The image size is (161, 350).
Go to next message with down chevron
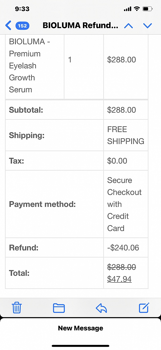coord(148,26)
